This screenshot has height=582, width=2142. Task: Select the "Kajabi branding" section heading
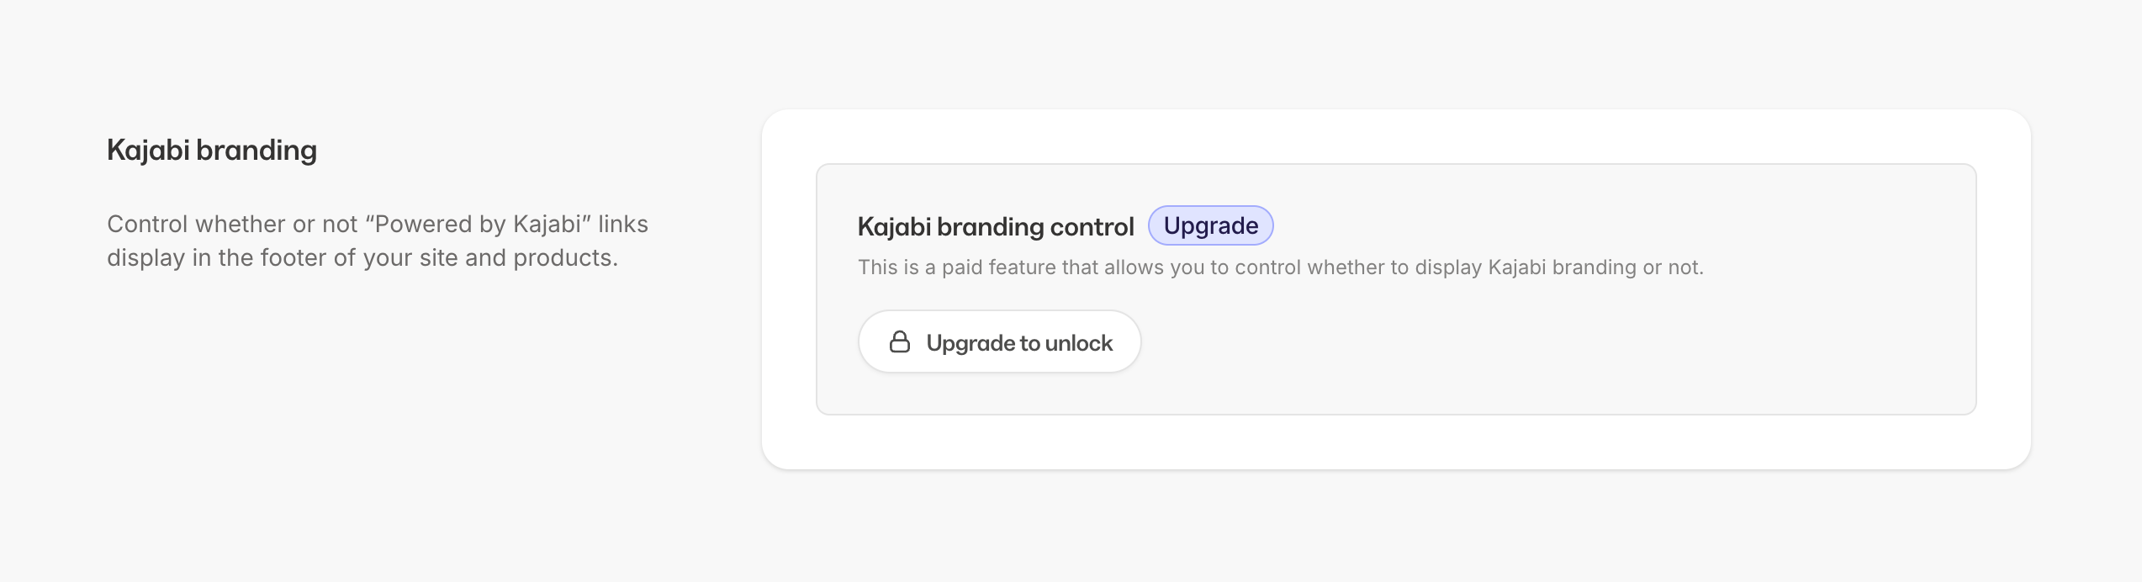click(212, 150)
